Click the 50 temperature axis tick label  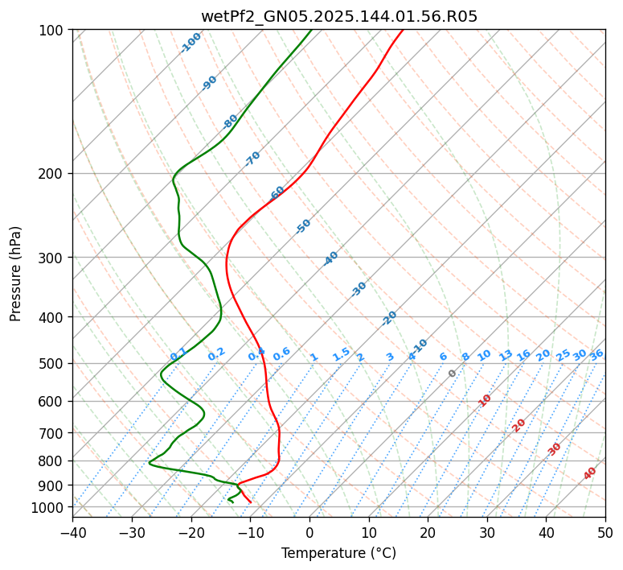click(x=605, y=532)
